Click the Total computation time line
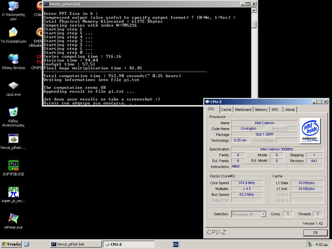 coord(112,76)
